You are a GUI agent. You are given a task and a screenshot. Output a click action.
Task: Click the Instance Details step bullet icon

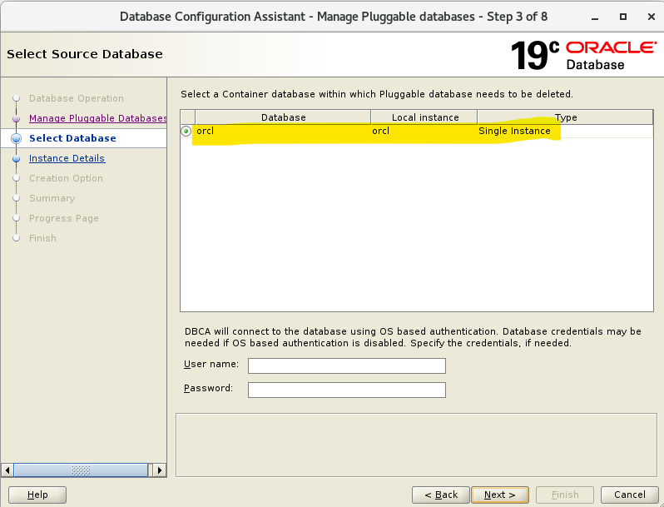pyautogui.click(x=16, y=159)
